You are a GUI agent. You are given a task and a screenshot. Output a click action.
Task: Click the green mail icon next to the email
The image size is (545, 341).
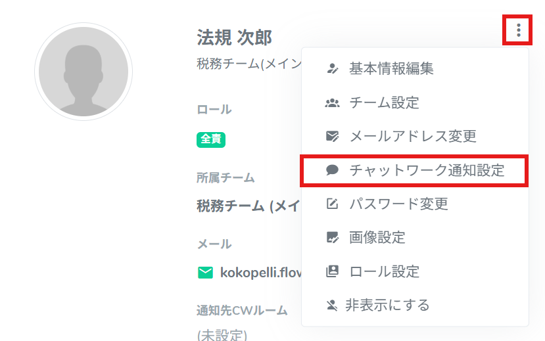206,272
